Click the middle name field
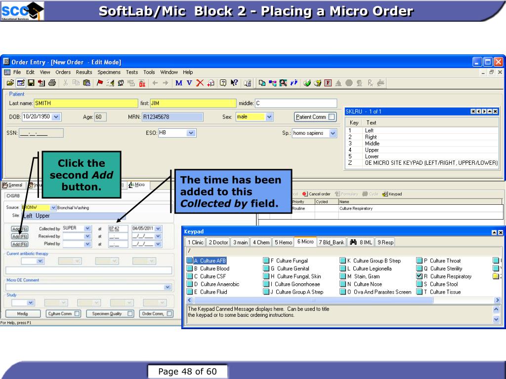The image size is (506, 379). [x=296, y=103]
